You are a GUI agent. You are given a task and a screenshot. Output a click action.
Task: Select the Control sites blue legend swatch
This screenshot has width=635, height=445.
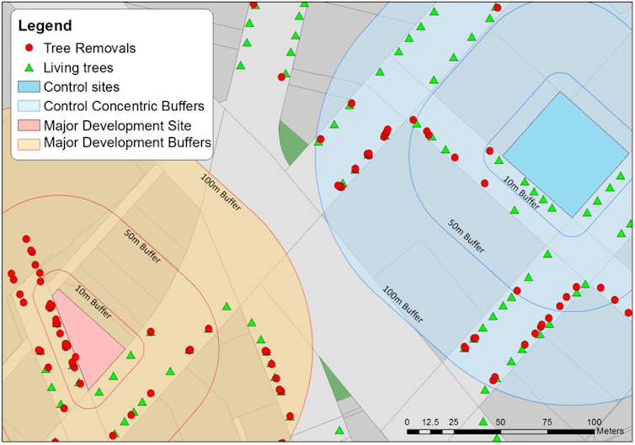coord(29,87)
